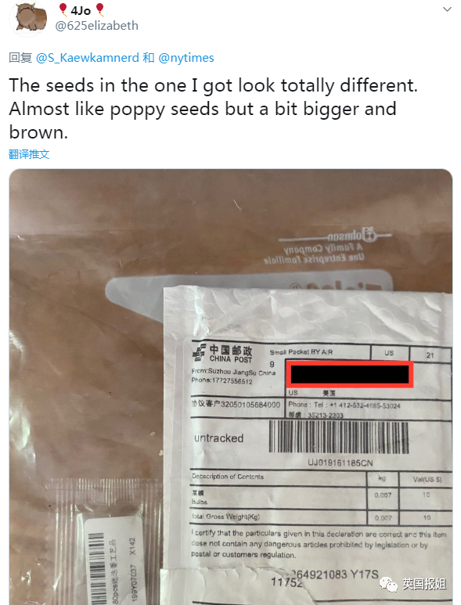Click the tweet text about poppy seeds
The height and width of the screenshot is (605, 461).
click(214, 109)
